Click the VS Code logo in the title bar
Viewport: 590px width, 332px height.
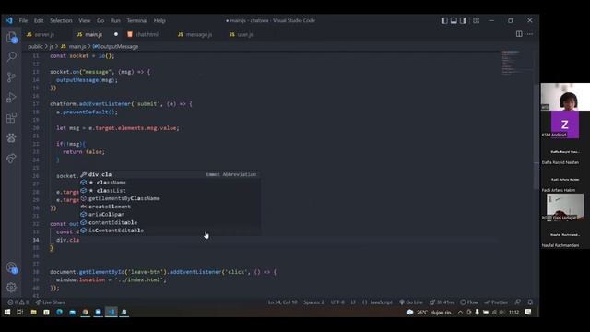(x=9, y=20)
